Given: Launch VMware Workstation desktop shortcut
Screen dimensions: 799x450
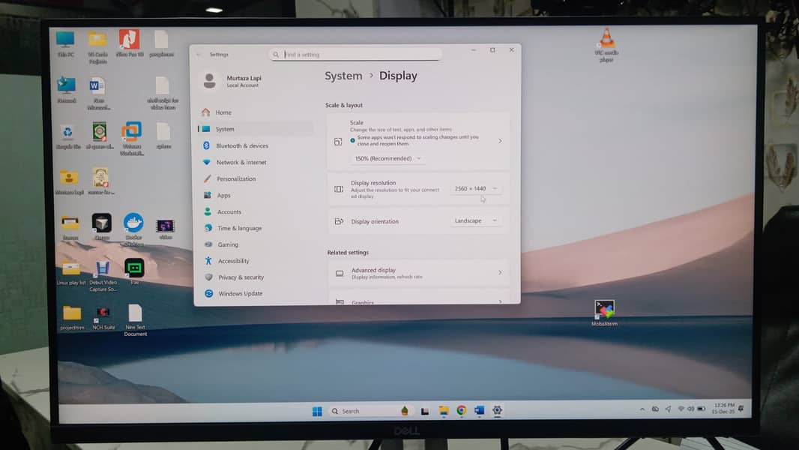Looking at the screenshot, I should [132, 132].
